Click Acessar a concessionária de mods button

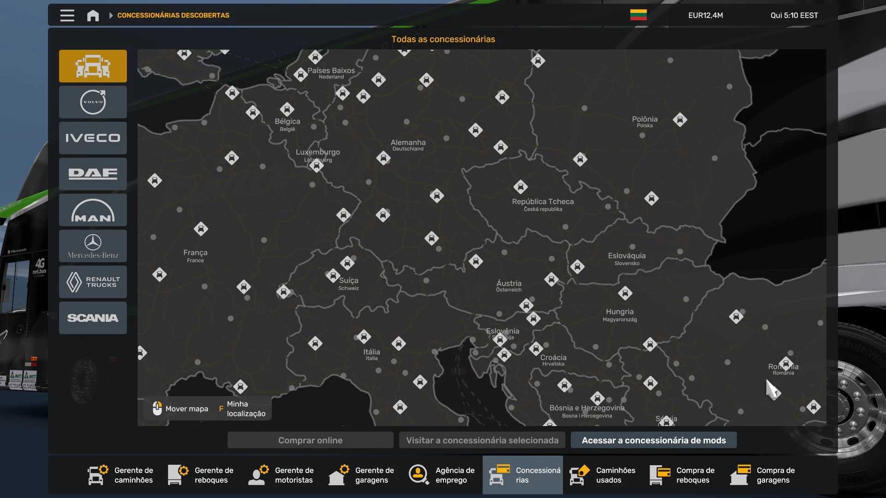coord(653,440)
